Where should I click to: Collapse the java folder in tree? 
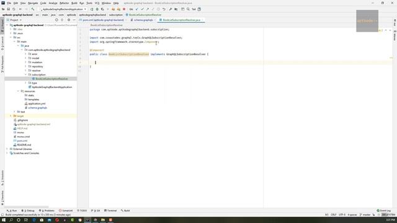[x=18, y=46]
